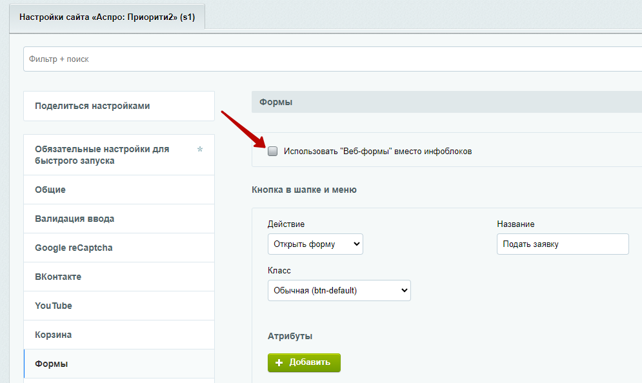Image resolution: width=642 pixels, height=383 pixels.
Task: Click the "Использовать Веб-формы" checkbox label text
Action: (x=377, y=152)
